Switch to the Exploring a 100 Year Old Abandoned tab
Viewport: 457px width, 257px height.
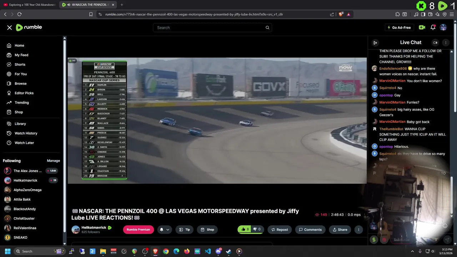click(x=29, y=5)
